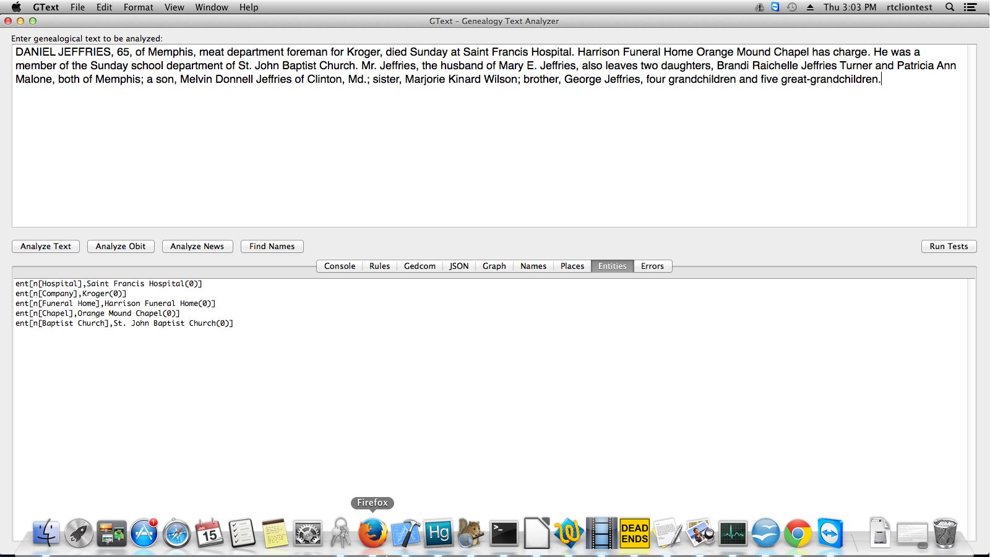Screen dimensions: 990x557
Task: Click the Analyze Text button
Action: (46, 246)
